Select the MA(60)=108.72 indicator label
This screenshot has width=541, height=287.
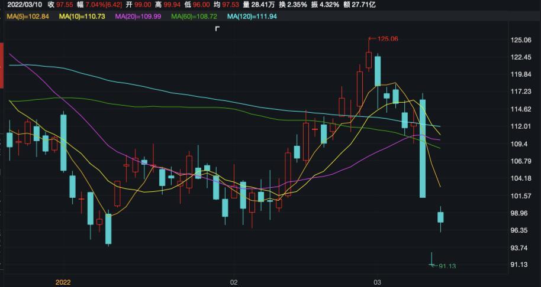195,16
